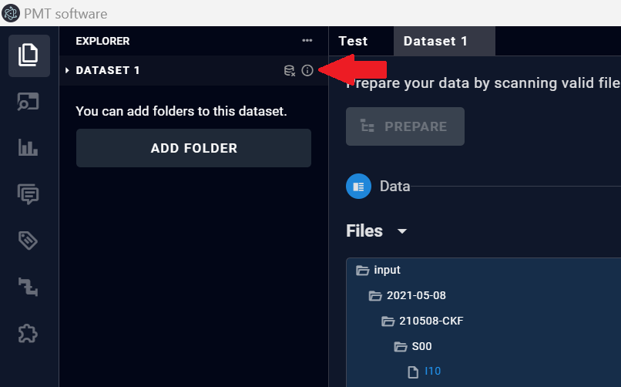Open the pipeline workflow sidebar icon

point(29,287)
